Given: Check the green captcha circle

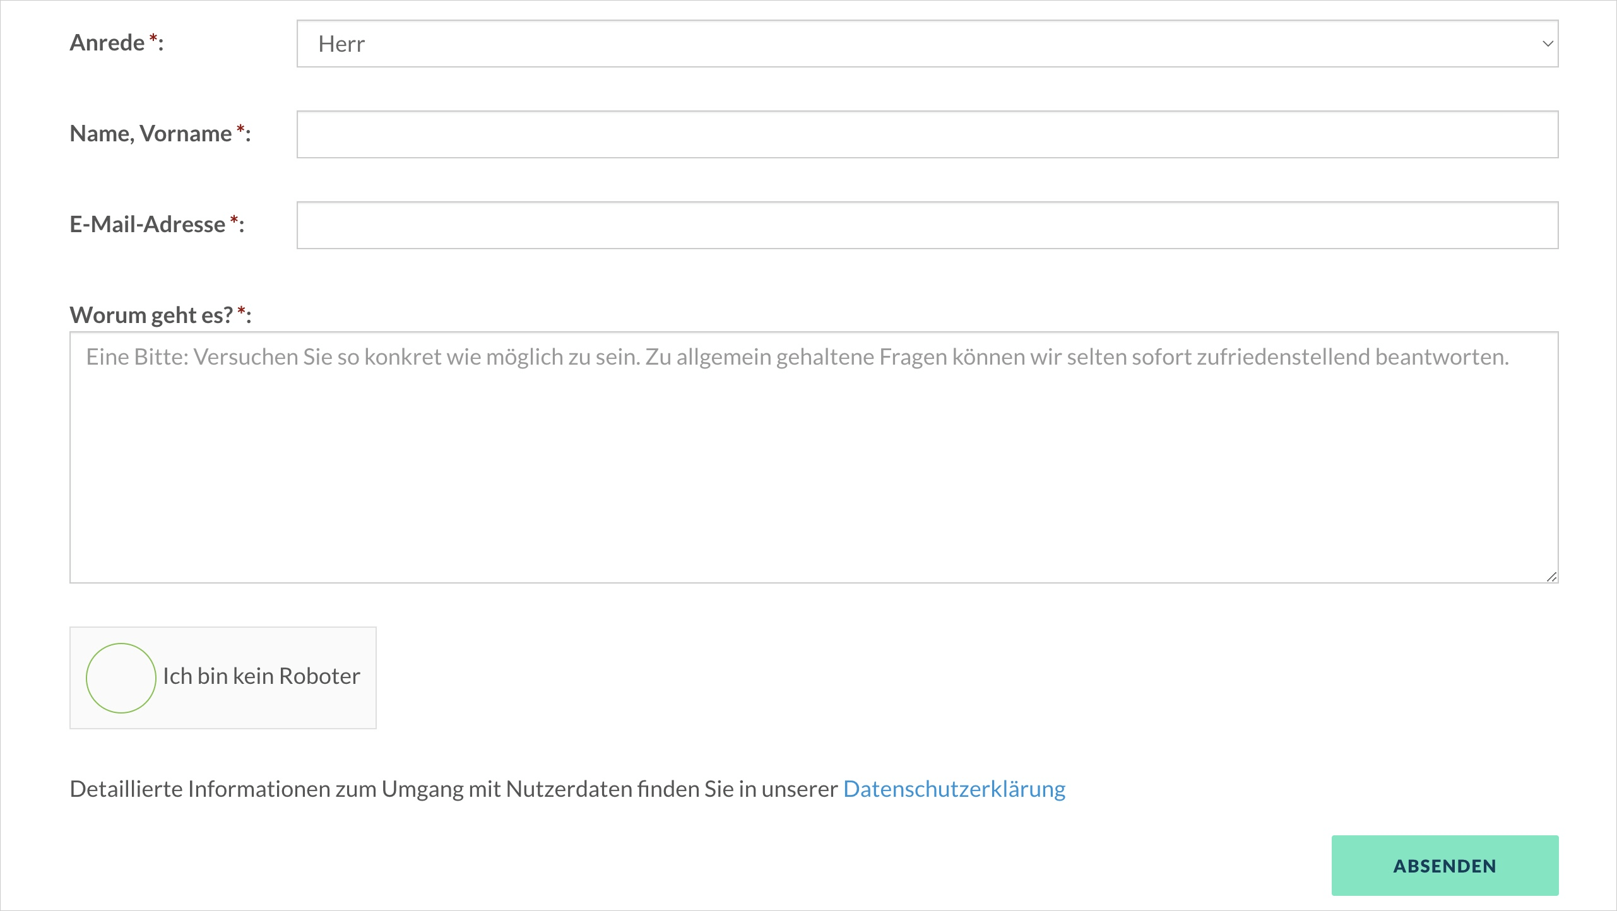Looking at the screenshot, I should coord(121,678).
